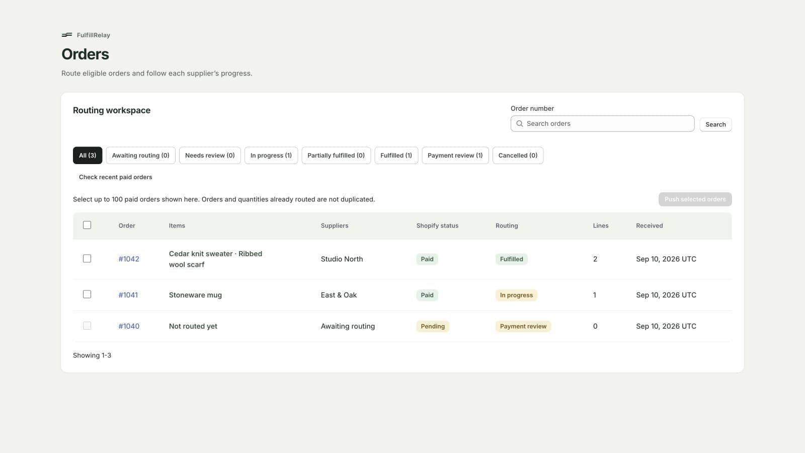Screen dimensions: 805x453
Task: Click the Stoneware mug item text
Action: click(195, 295)
